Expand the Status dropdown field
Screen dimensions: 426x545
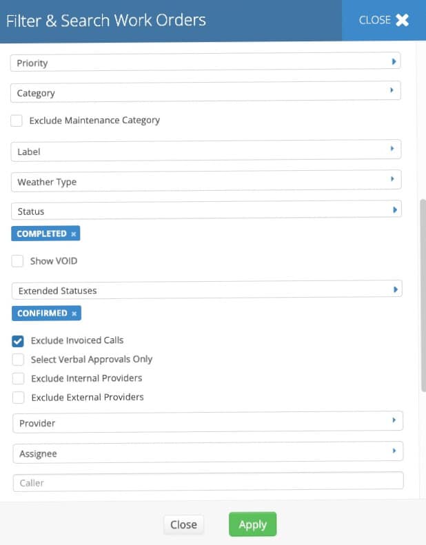tap(205, 210)
